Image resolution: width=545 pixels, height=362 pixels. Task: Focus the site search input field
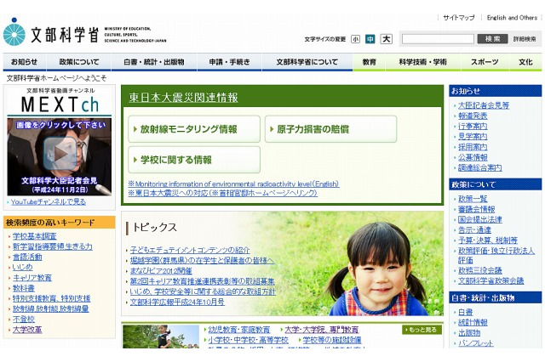pyautogui.click(x=438, y=39)
